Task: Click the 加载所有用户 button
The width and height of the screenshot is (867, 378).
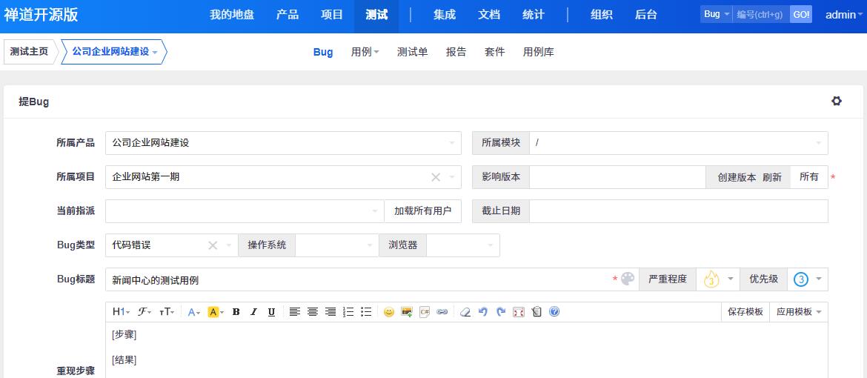Action: coord(422,211)
